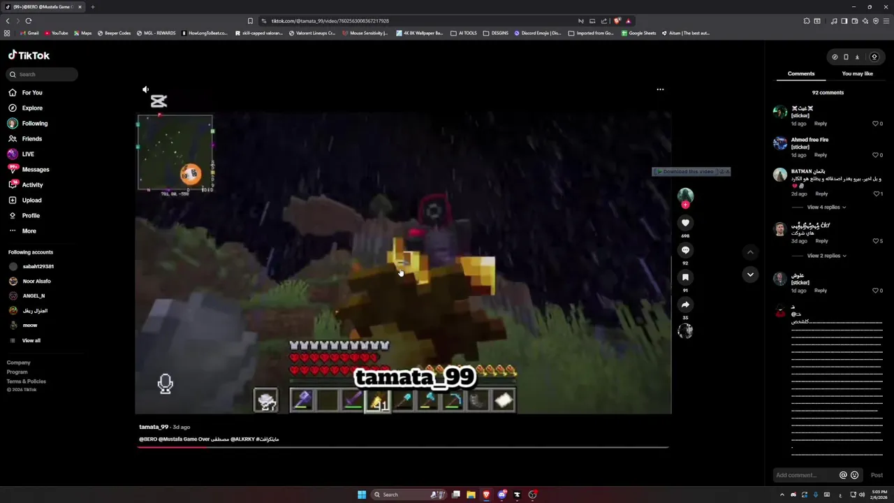Like the comment with 5 likes

coord(875,241)
